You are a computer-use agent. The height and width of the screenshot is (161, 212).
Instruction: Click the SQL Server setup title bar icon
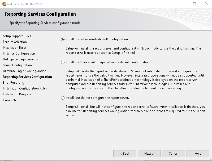(x=4, y=4)
